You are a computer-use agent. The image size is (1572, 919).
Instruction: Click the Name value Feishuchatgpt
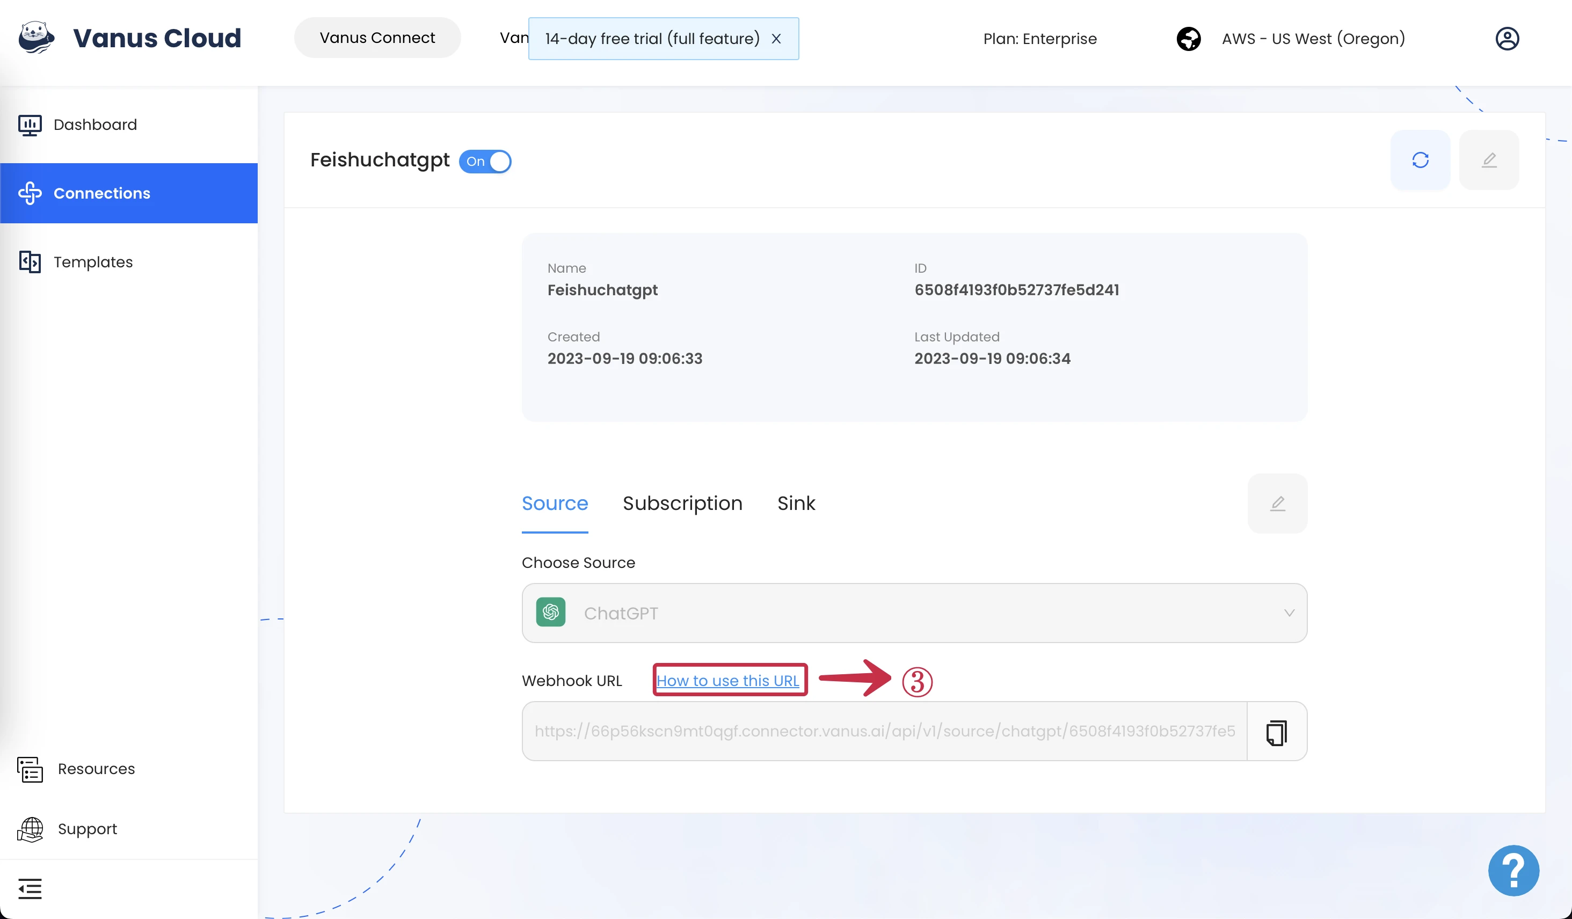click(x=602, y=290)
